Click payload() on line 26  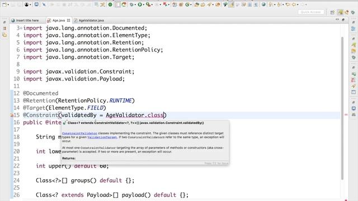136,195
